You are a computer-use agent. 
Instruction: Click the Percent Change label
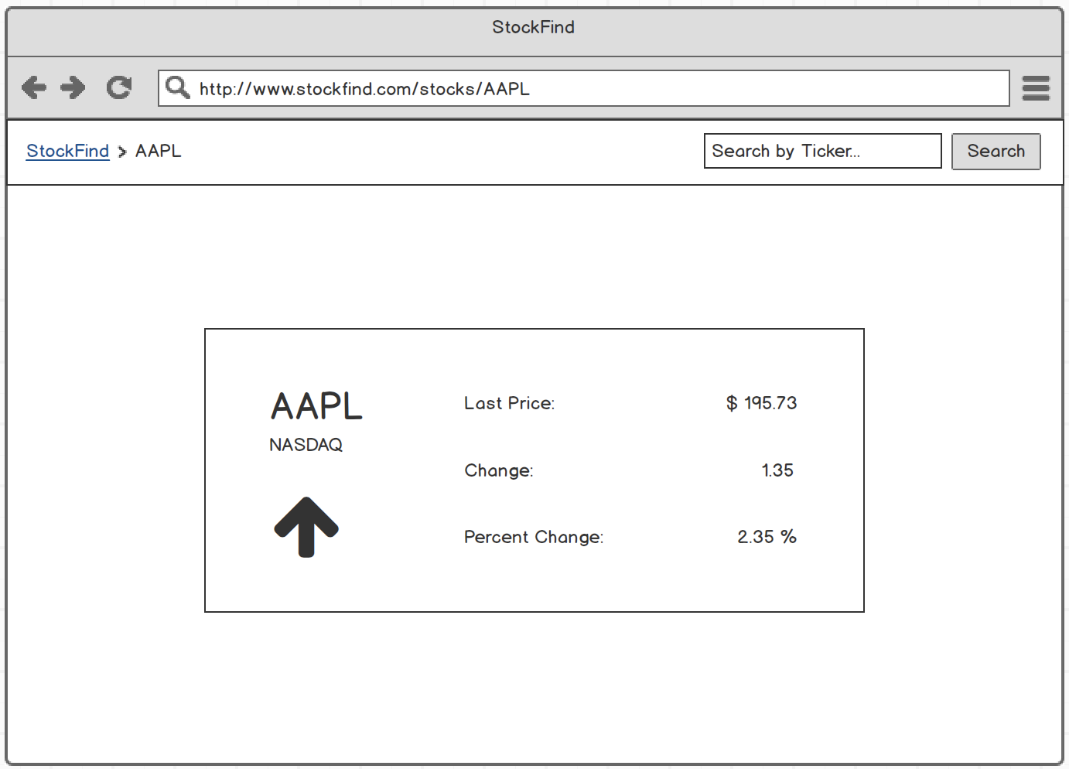534,537
